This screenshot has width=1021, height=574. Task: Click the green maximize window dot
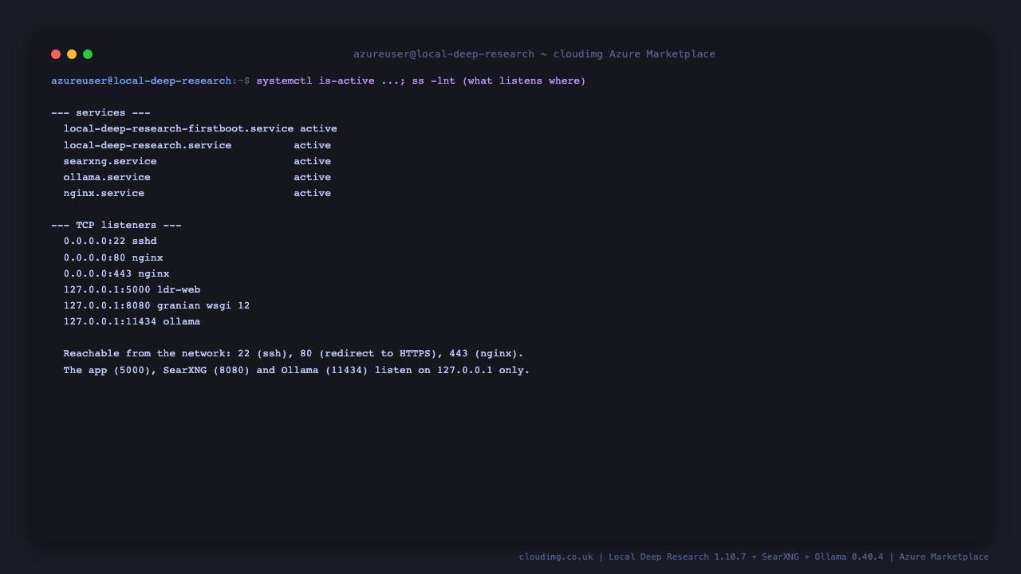(88, 54)
